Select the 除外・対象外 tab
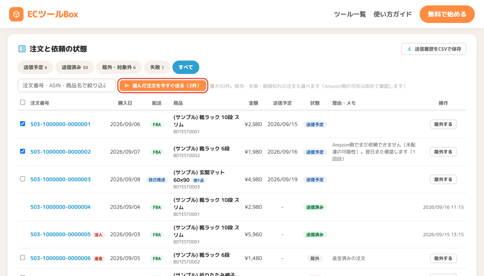 119,67
